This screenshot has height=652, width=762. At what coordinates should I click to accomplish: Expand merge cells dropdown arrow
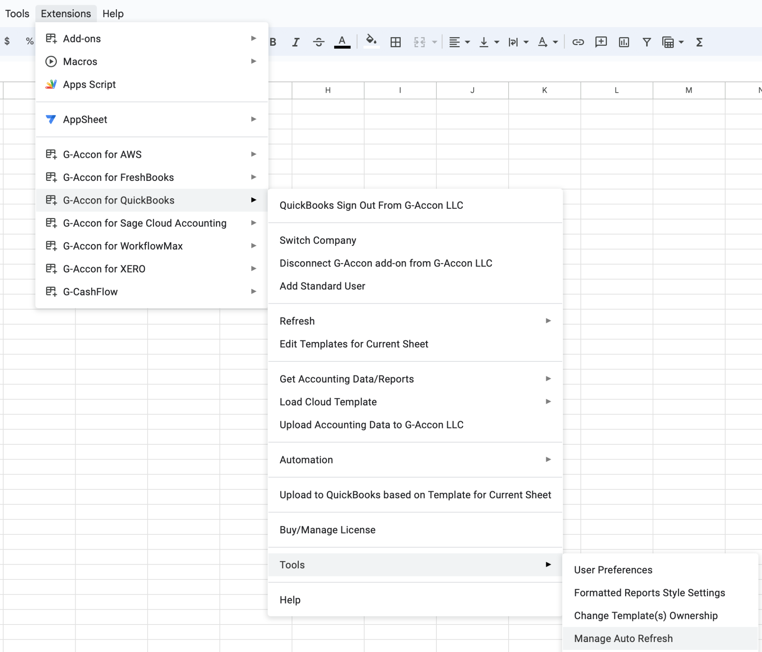[x=434, y=42]
